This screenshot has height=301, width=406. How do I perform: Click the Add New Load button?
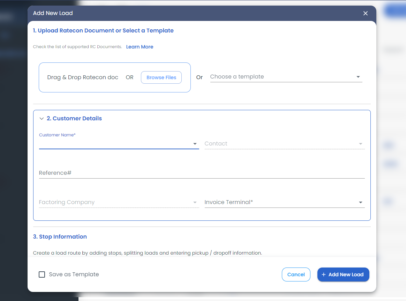pyautogui.click(x=343, y=274)
